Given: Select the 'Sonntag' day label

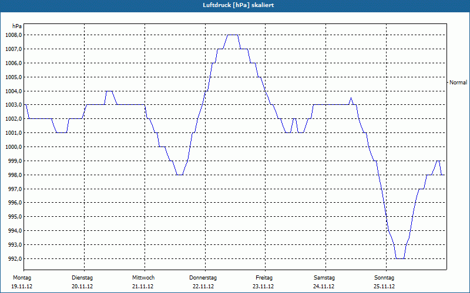Looking at the screenshot, I should [x=384, y=278].
